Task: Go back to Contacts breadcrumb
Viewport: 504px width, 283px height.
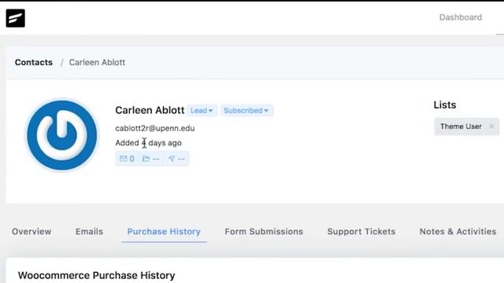Action: (x=34, y=62)
